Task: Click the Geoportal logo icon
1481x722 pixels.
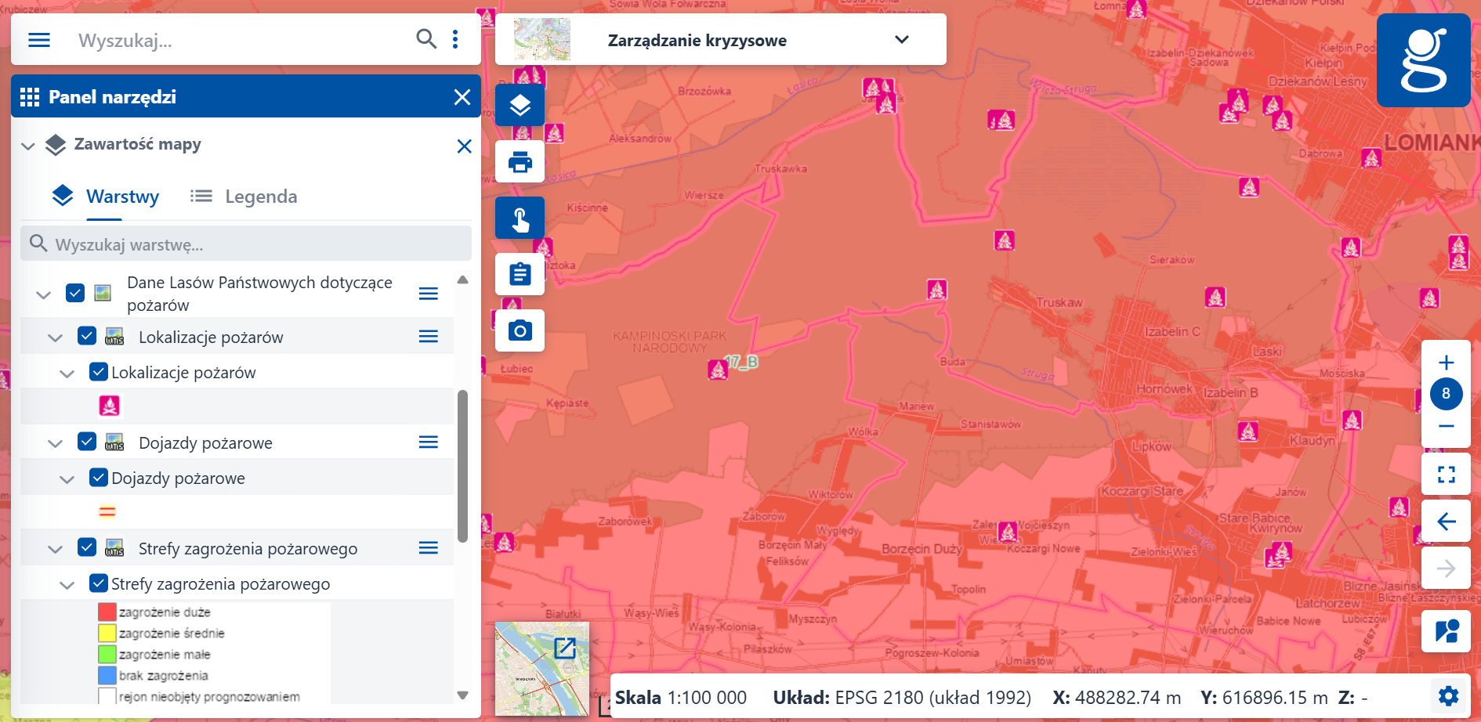Action: click(x=1423, y=60)
